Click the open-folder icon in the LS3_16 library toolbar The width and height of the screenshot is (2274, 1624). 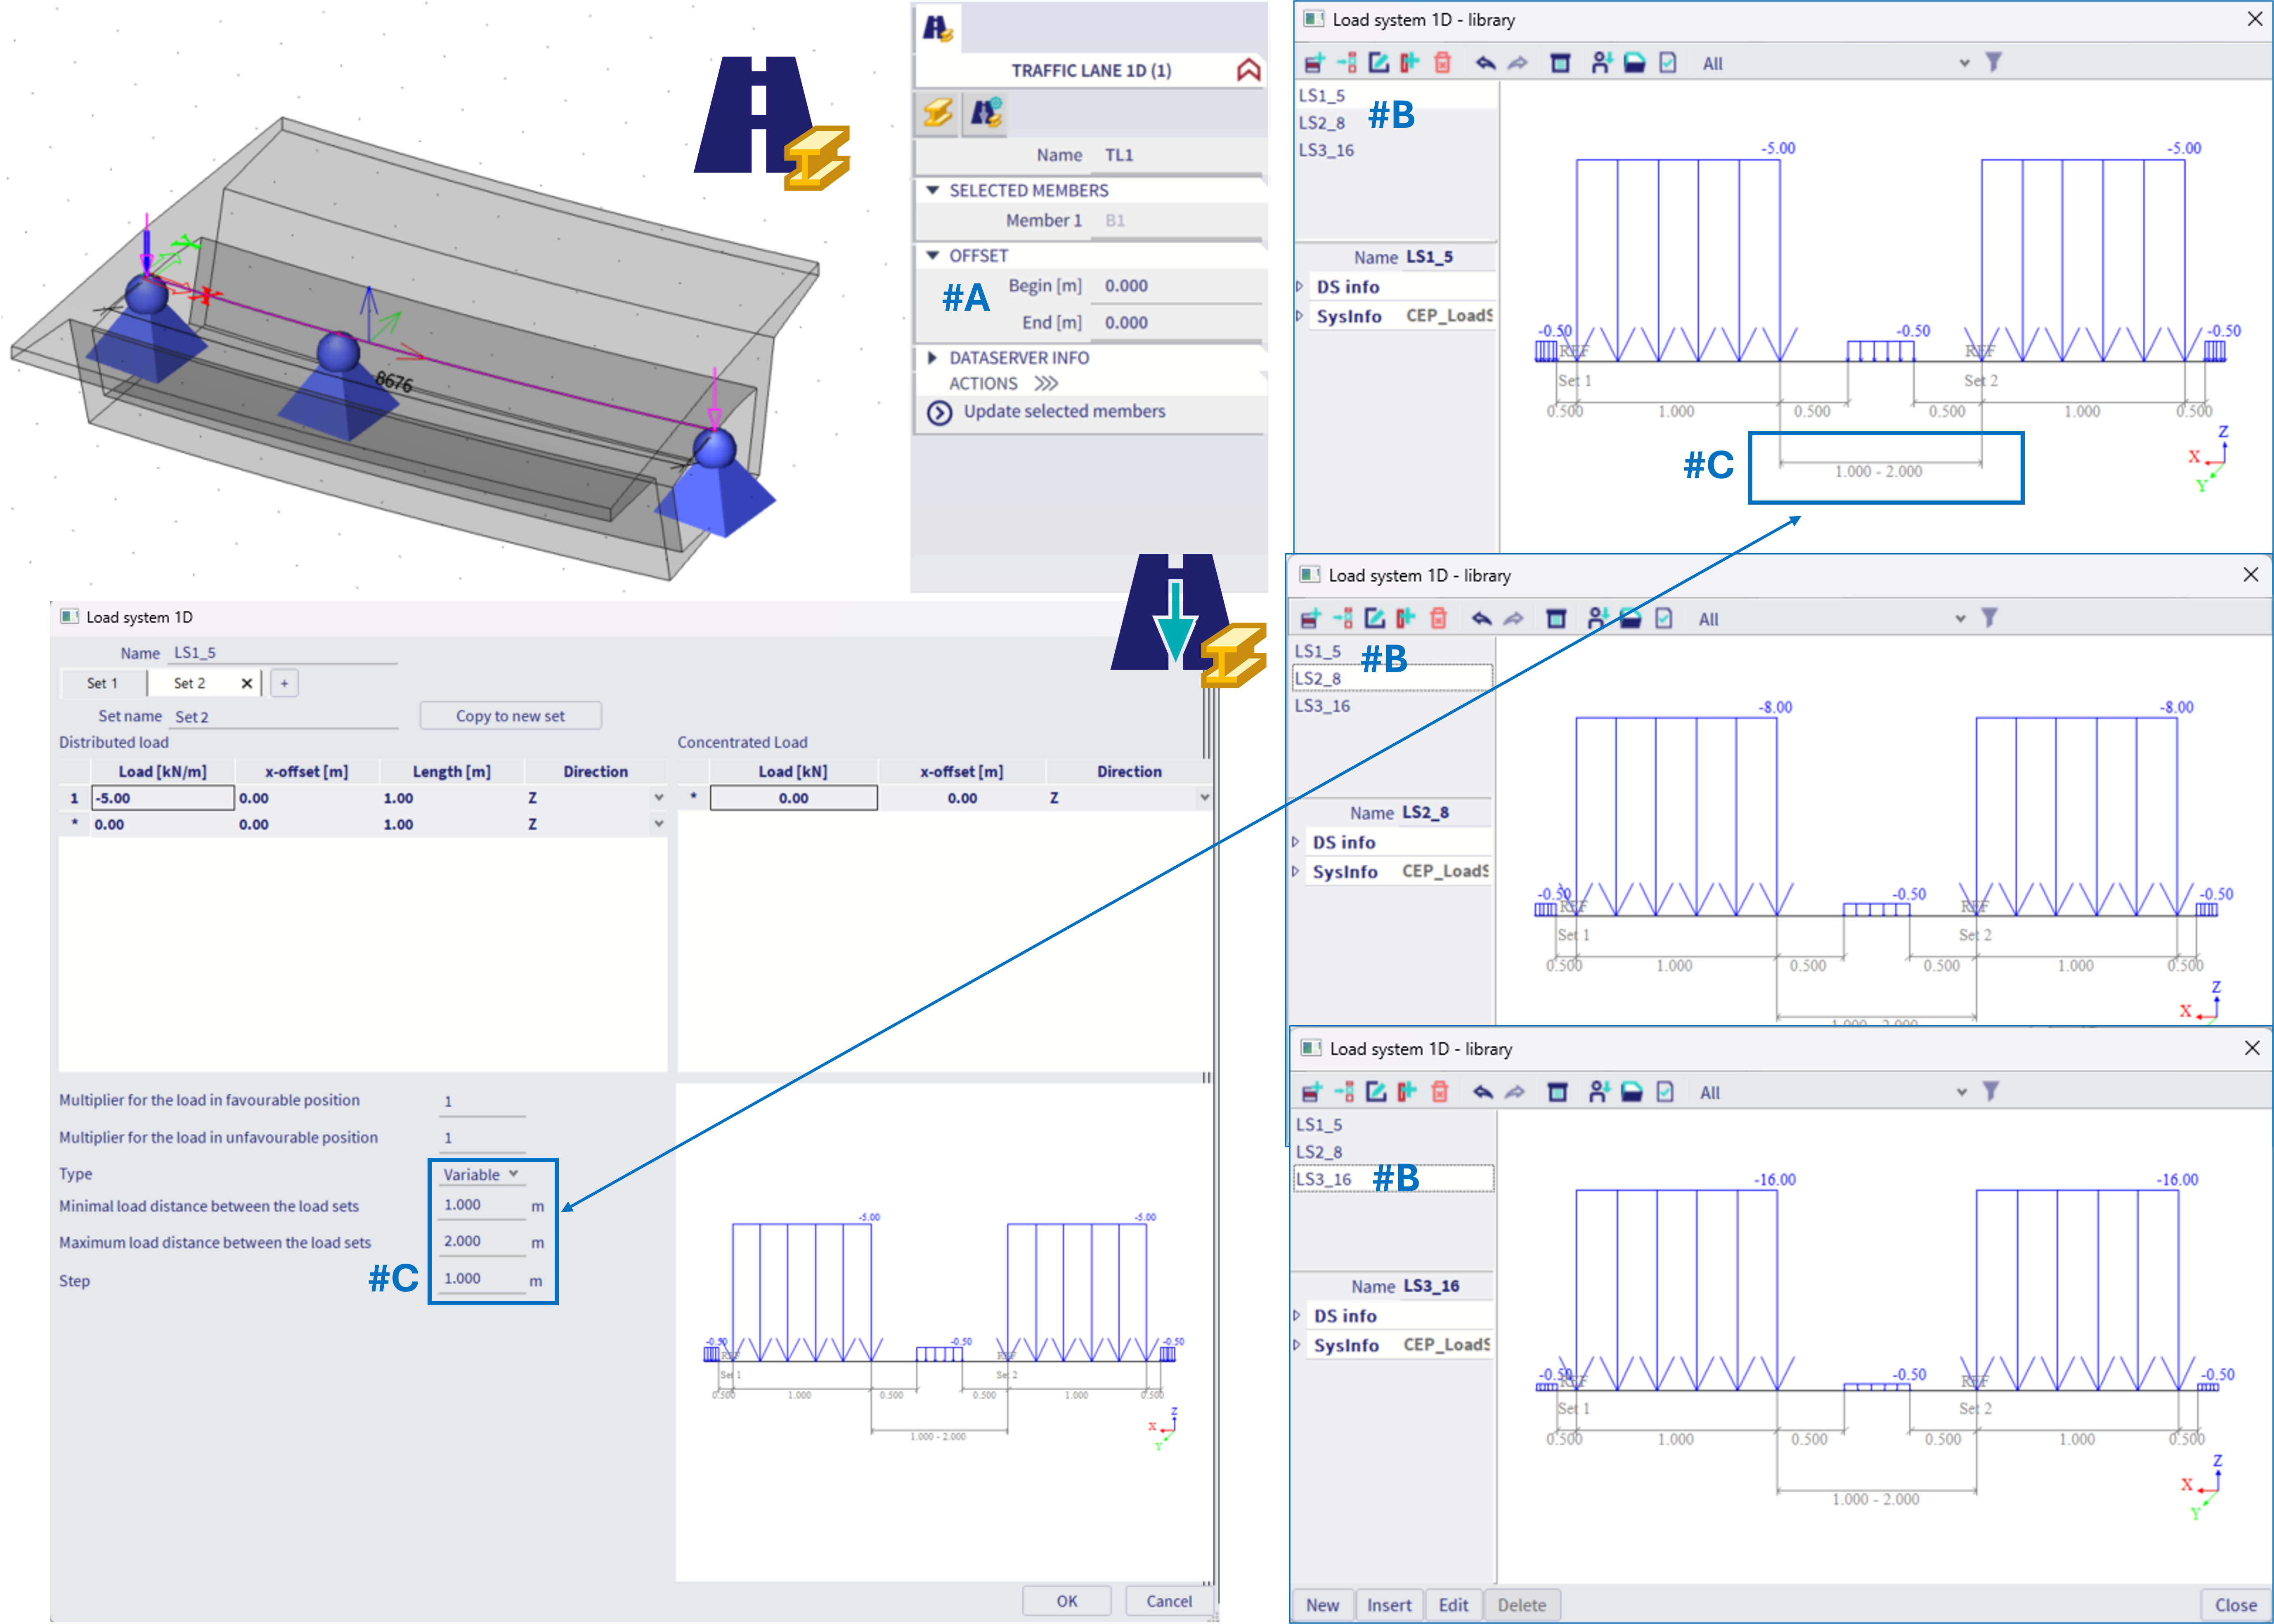[1631, 1092]
